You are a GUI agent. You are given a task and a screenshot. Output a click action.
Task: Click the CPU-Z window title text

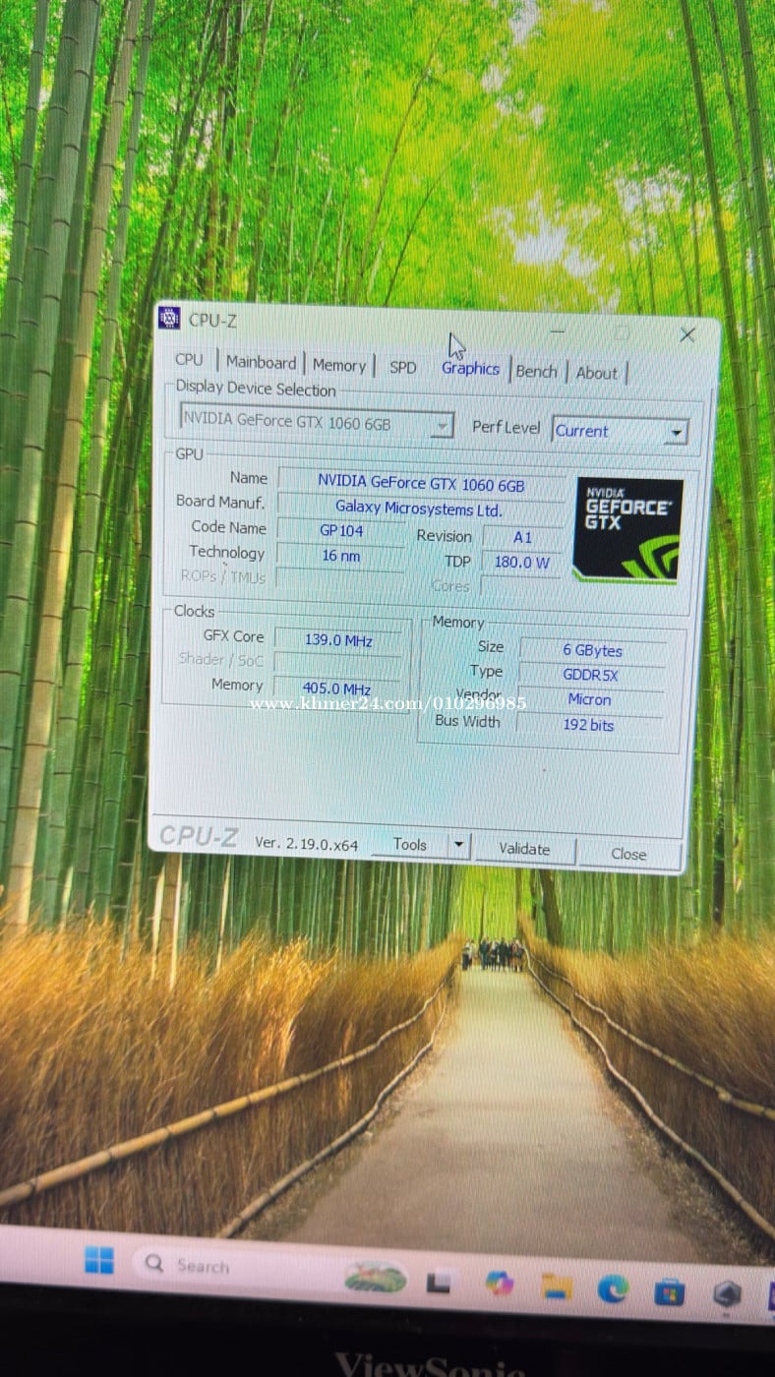click(212, 320)
